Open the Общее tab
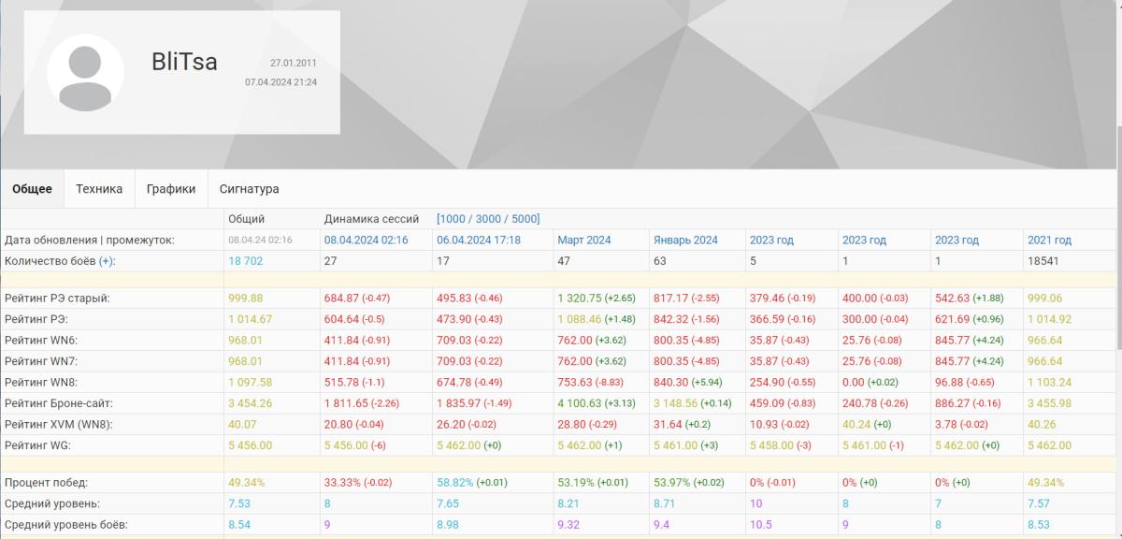This screenshot has width=1122, height=539. tap(32, 188)
